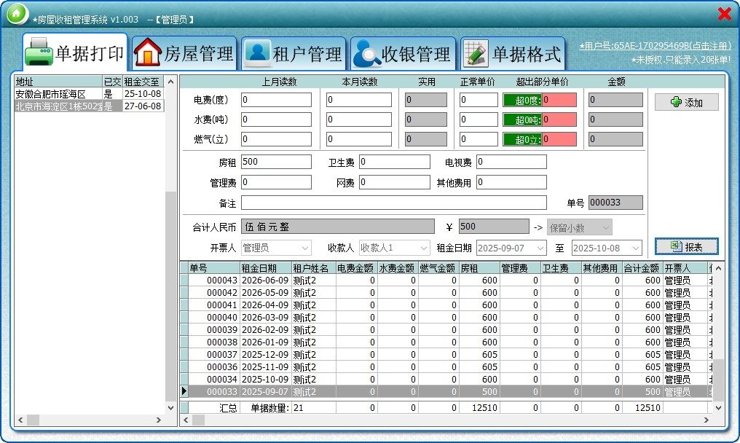
Task: Open the 保留小数 dropdown
Action: [606, 227]
